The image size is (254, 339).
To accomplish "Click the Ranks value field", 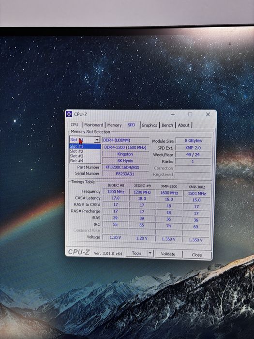I will [194, 161].
